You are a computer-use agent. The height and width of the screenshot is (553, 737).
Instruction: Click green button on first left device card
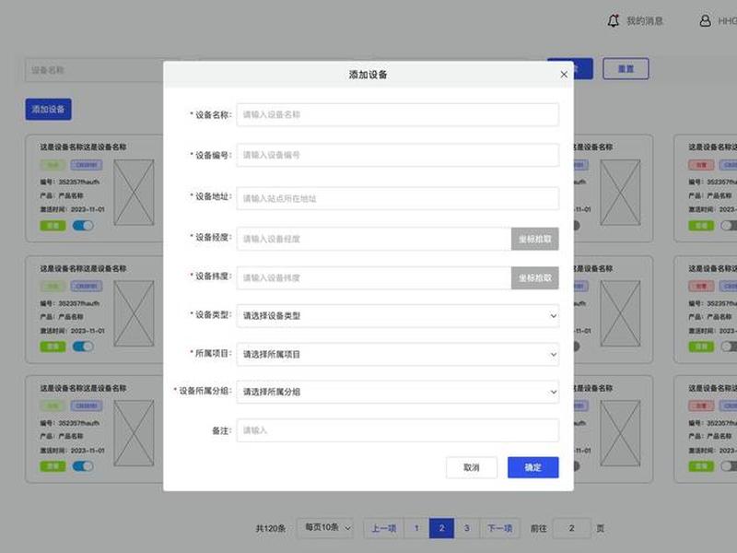tap(53, 226)
